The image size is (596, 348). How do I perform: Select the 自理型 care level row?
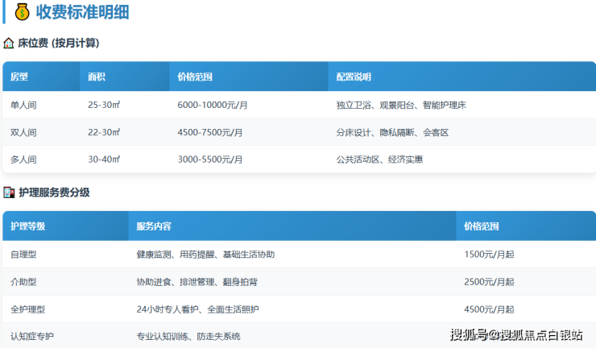(x=23, y=254)
